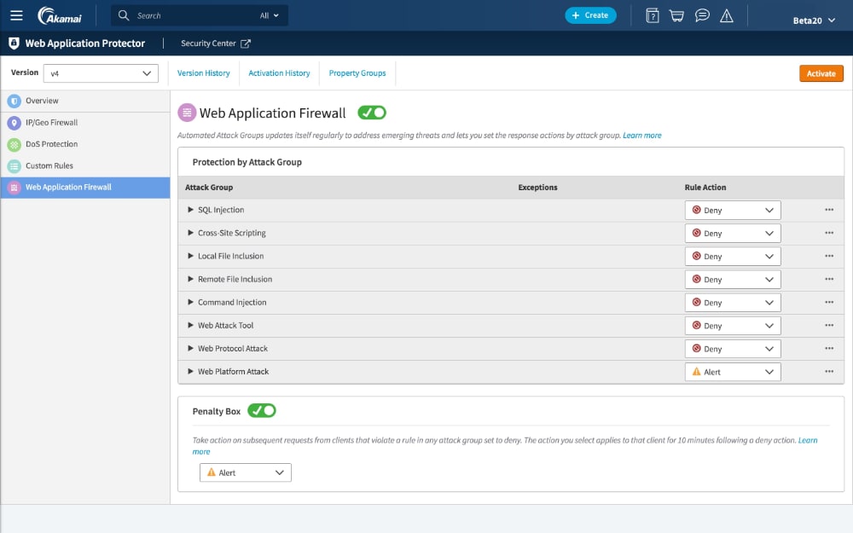Open more options for Local File Inclusion

(828, 256)
